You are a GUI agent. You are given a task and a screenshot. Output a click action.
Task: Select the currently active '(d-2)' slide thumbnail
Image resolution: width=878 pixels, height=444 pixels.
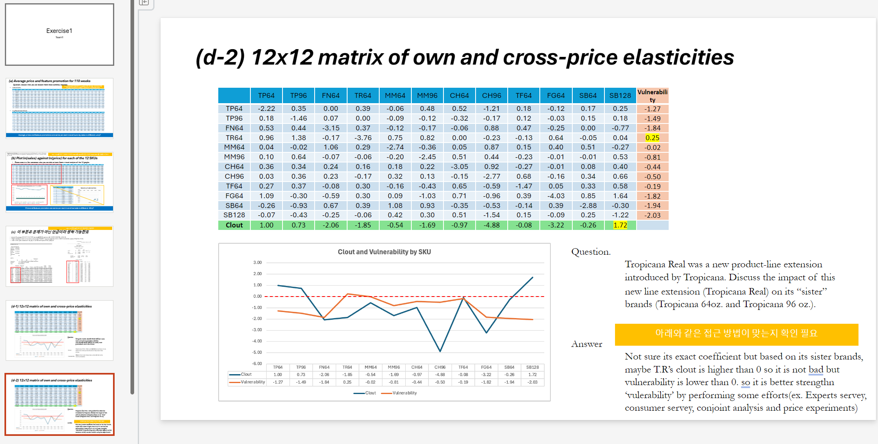click(59, 404)
